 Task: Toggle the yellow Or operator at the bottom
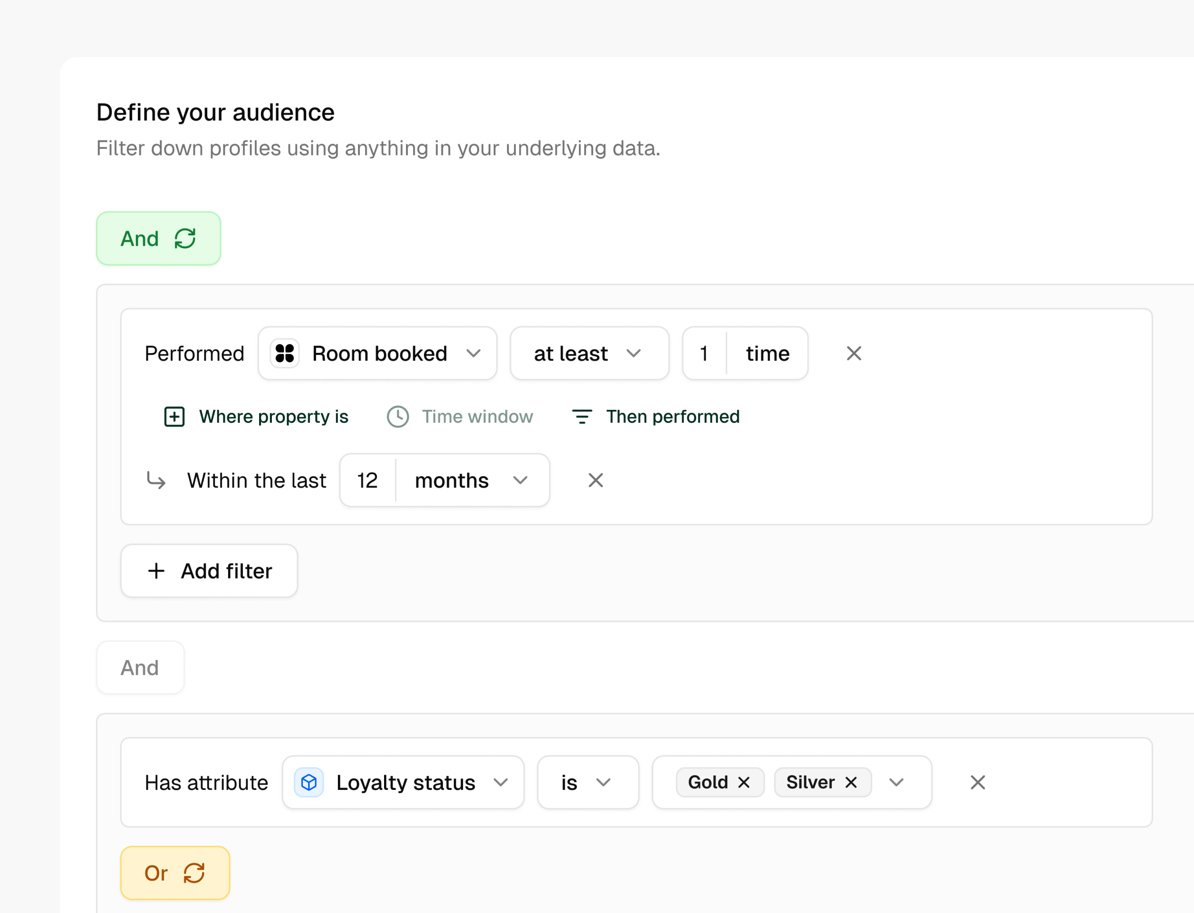point(174,873)
